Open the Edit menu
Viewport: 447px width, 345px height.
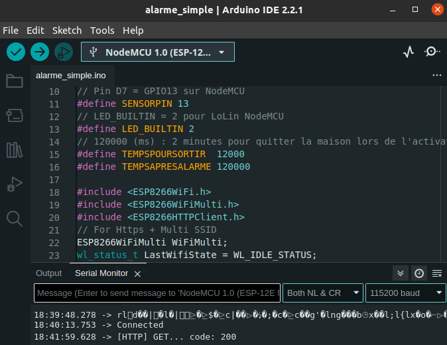click(35, 31)
